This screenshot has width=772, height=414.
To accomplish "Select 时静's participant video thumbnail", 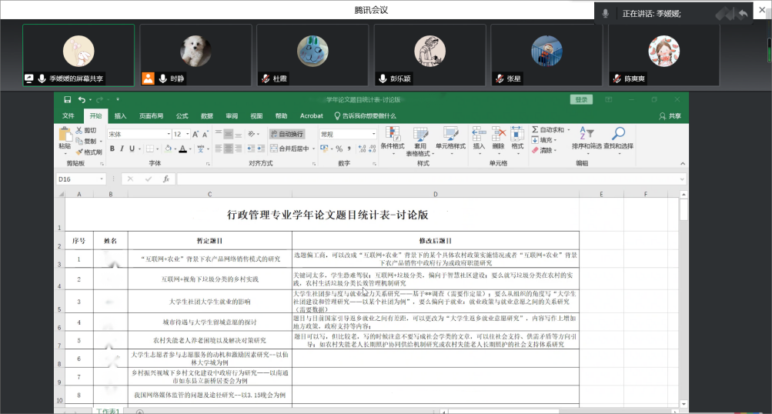I will tap(196, 54).
